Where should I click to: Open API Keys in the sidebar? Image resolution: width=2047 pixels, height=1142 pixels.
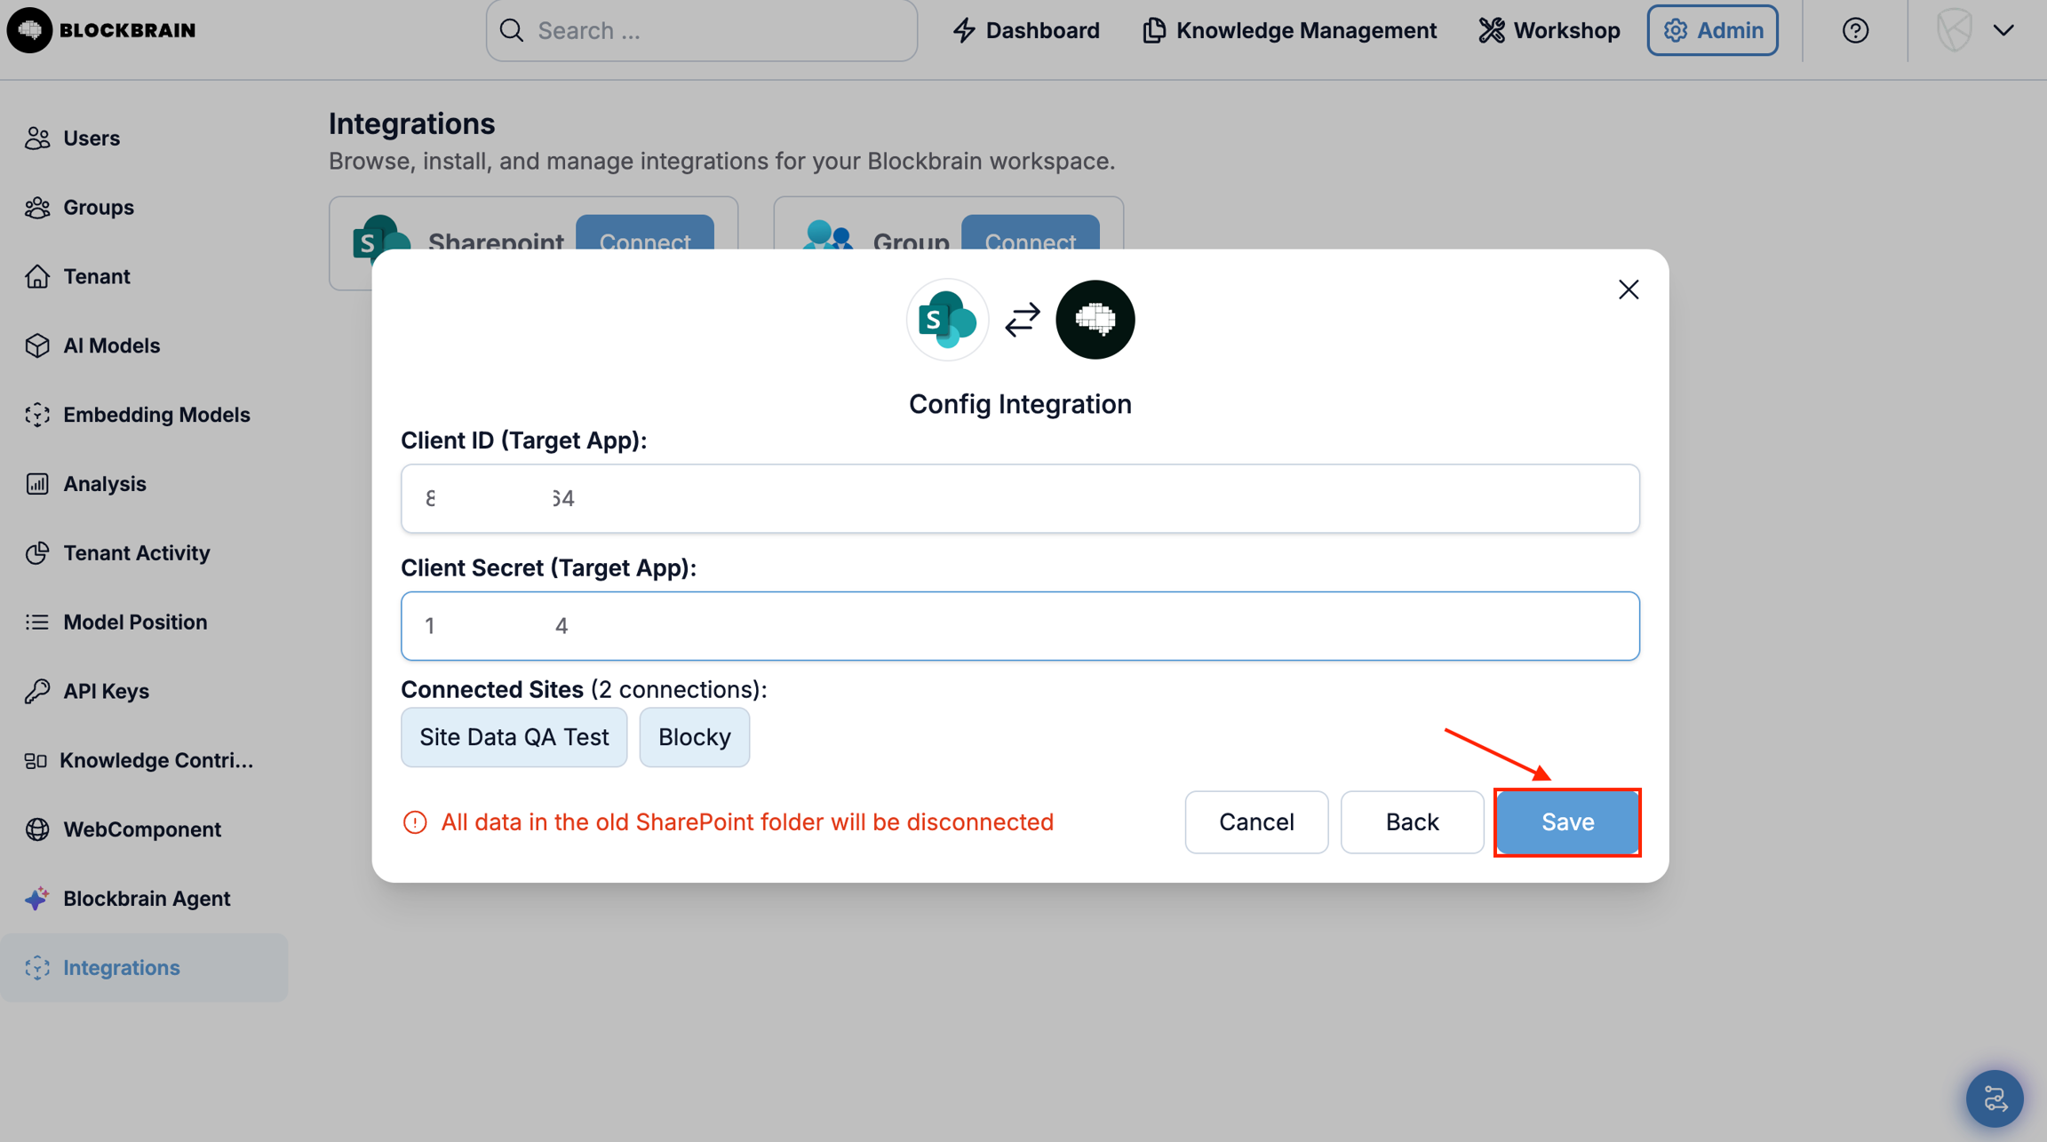coord(106,691)
